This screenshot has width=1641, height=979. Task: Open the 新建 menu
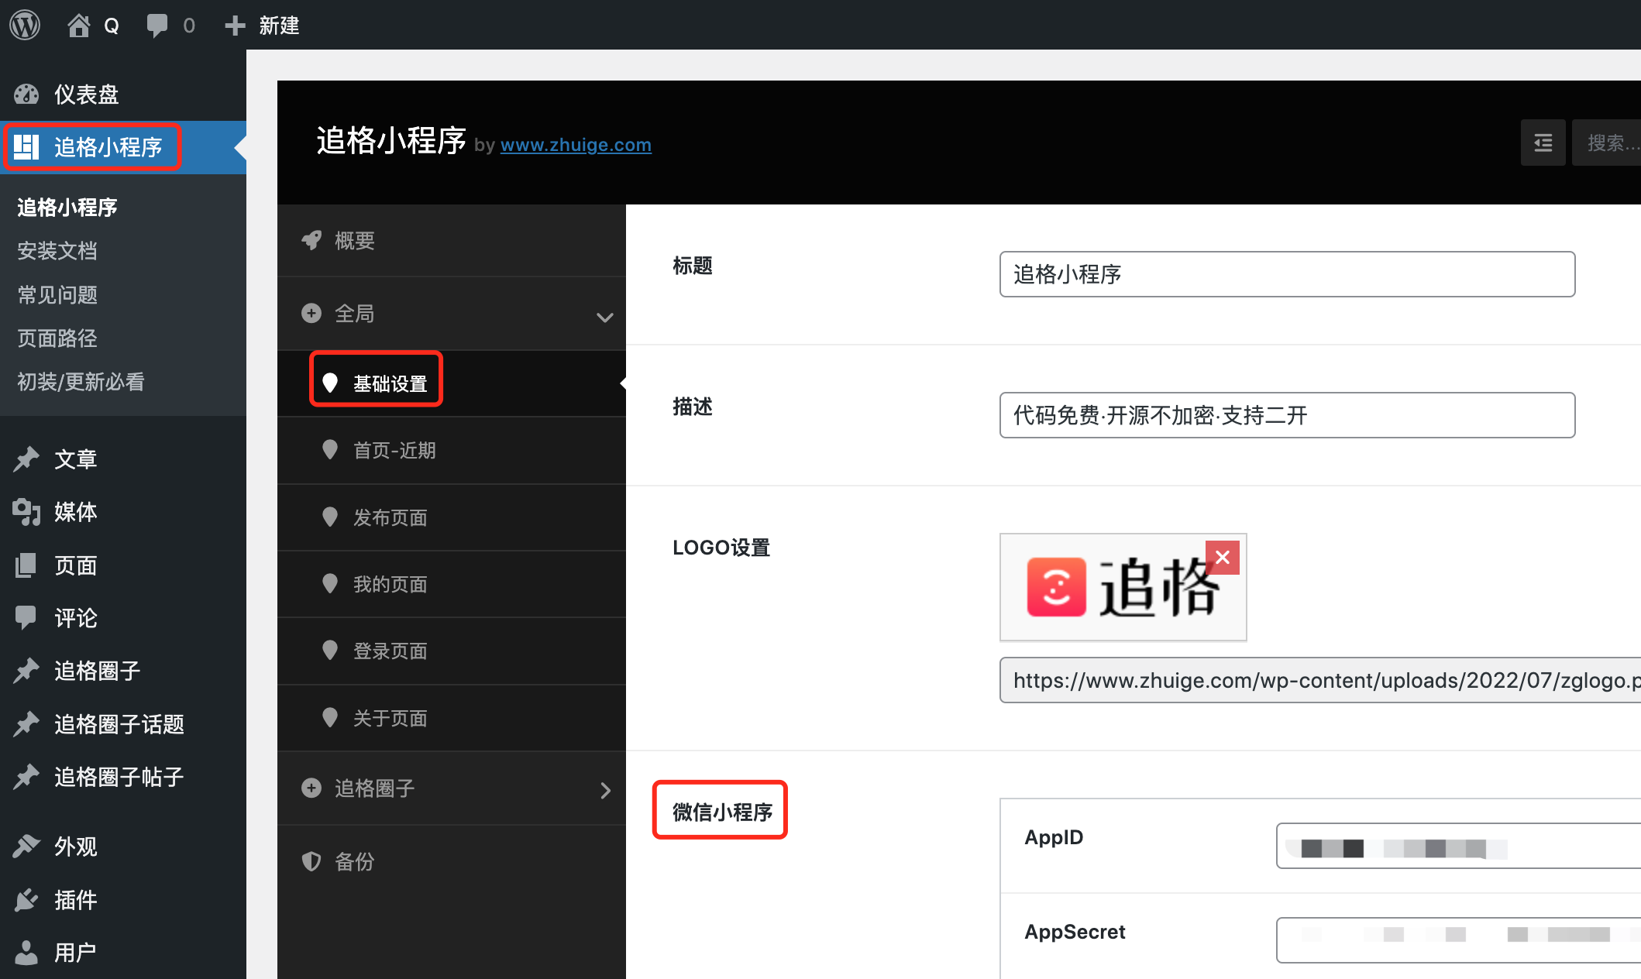[x=263, y=26]
